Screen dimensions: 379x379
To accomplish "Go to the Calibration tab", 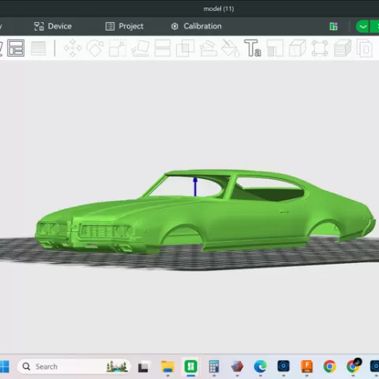I will (x=197, y=26).
